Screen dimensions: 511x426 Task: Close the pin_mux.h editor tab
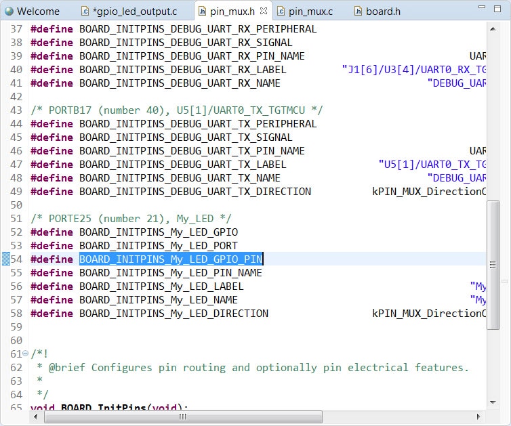[x=264, y=11]
